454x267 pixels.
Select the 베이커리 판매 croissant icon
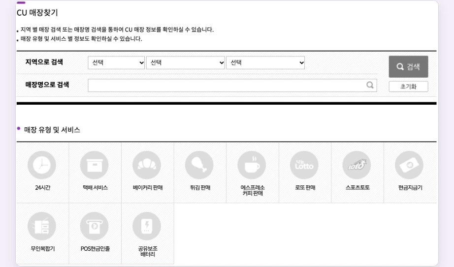[147, 165]
